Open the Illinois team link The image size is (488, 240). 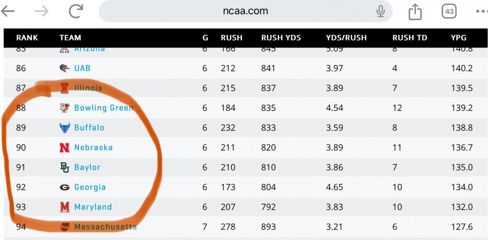[x=88, y=88]
